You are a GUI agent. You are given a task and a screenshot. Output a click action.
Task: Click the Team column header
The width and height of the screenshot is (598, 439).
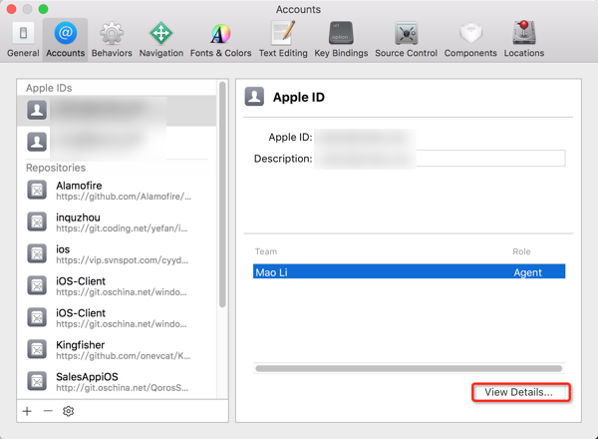tap(266, 251)
